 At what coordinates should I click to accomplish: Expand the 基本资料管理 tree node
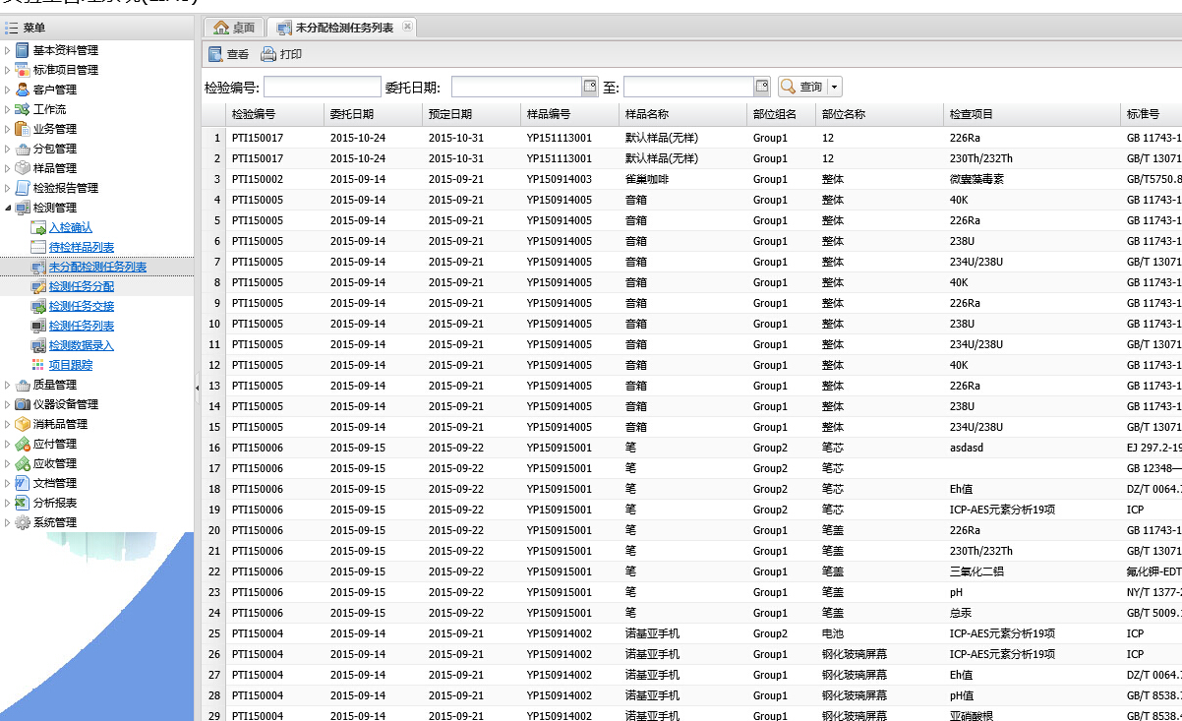click(x=9, y=50)
